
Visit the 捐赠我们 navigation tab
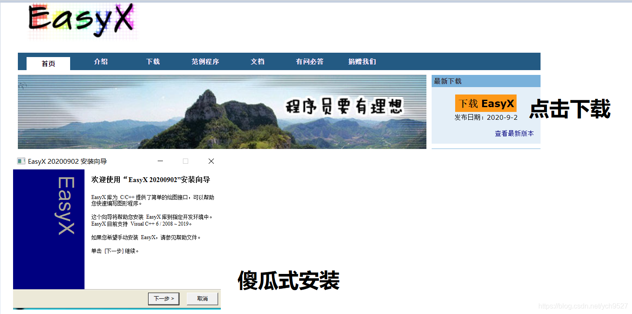click(x=362, y=61)
